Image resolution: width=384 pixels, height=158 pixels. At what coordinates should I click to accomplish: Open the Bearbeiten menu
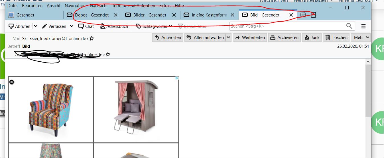tap(32, 6)
